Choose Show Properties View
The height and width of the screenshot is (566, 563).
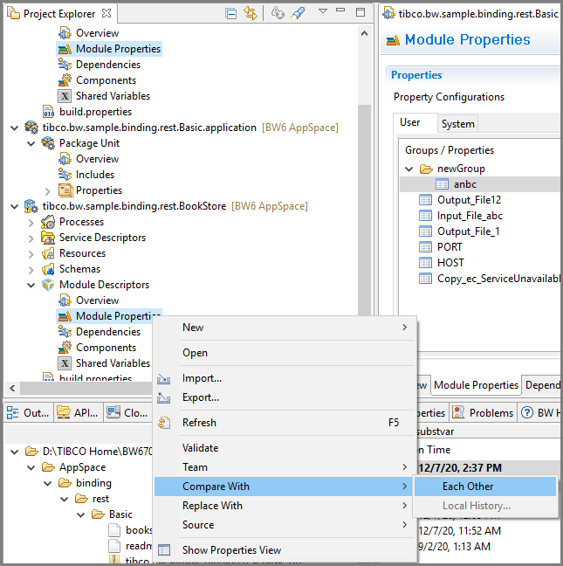coord(285,550)
